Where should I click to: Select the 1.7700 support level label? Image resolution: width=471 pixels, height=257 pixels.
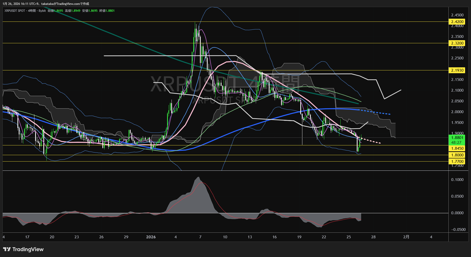click(457, 162)
